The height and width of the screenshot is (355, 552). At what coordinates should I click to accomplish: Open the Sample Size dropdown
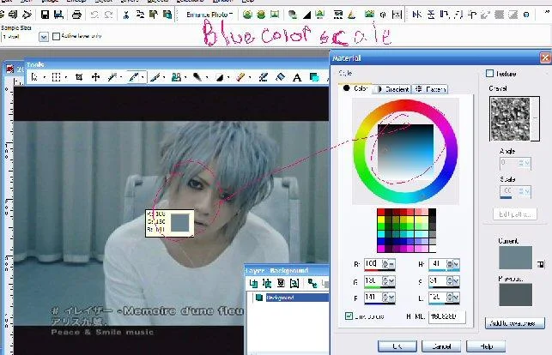(x=43, y=37)
